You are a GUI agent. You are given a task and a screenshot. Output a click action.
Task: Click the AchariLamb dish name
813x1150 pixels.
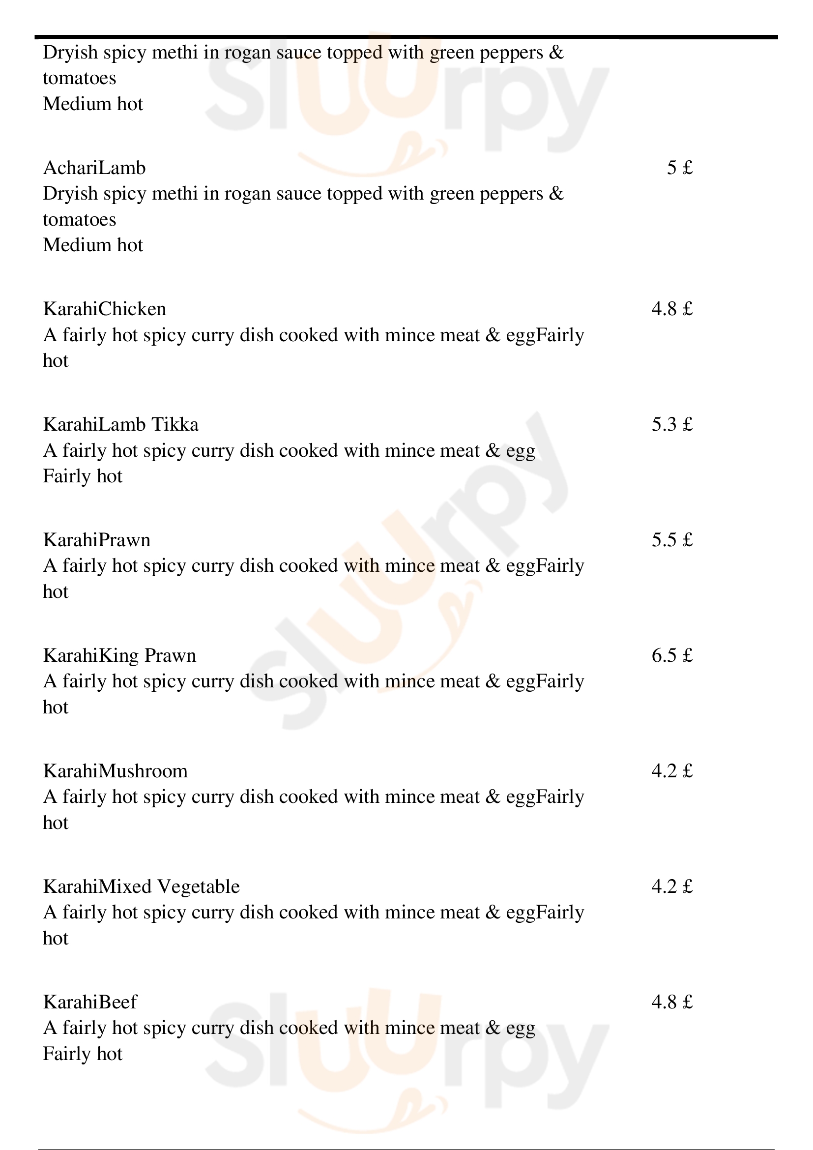[x=94, y=168]
